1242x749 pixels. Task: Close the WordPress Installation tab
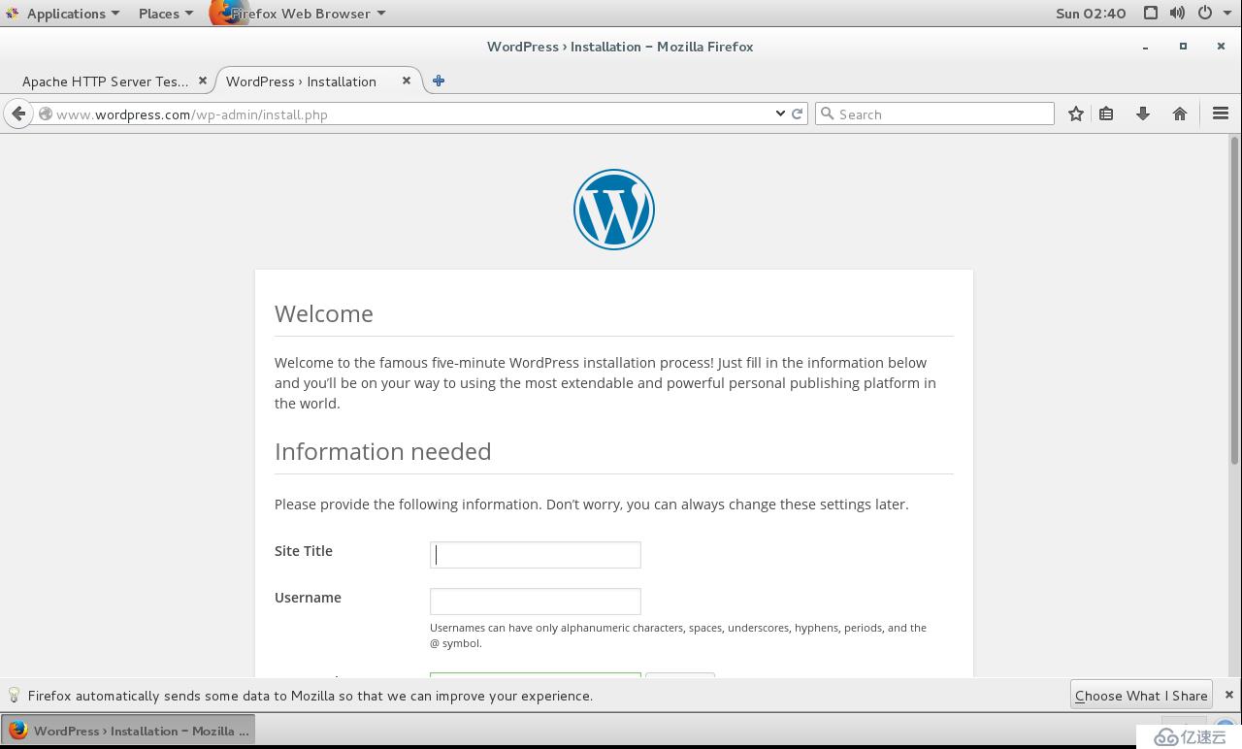tap(407, 81)
